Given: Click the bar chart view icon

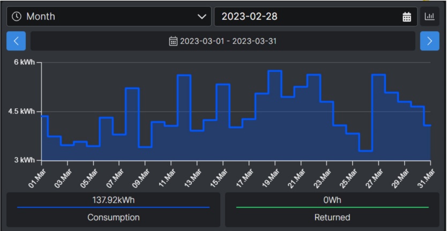Looking at the screenshot, I should (x=429, y=17).
